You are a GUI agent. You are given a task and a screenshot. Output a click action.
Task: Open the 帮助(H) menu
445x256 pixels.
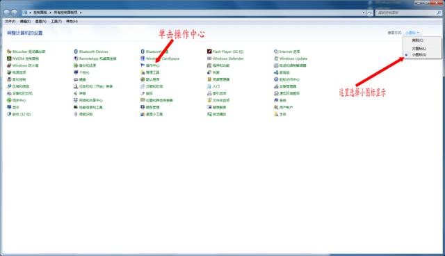tap(72, 22)
